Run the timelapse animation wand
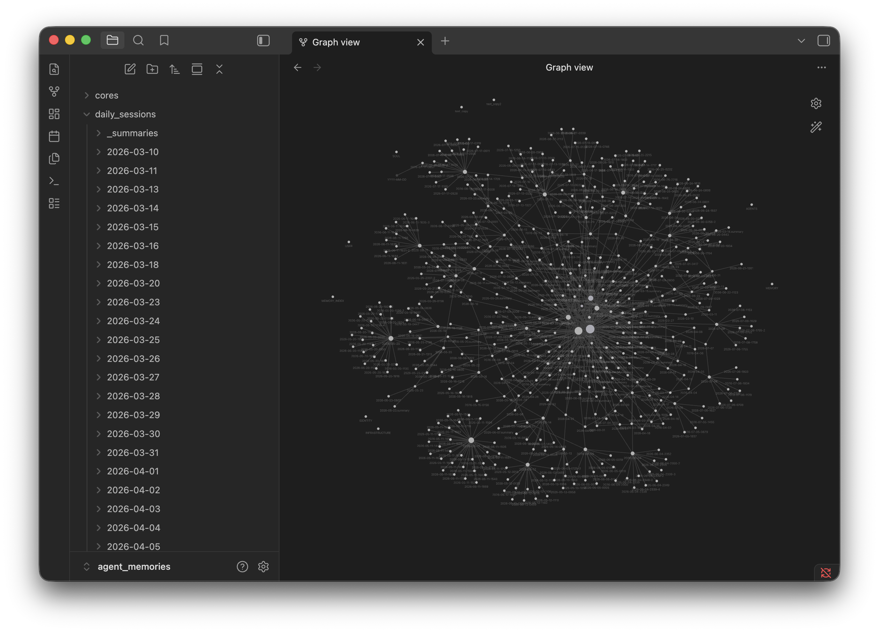This screenshot has height=633, width=879. click(x=816, y=127)
